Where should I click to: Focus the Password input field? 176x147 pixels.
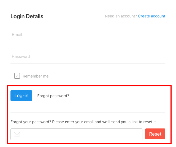(x=88, y=57)
